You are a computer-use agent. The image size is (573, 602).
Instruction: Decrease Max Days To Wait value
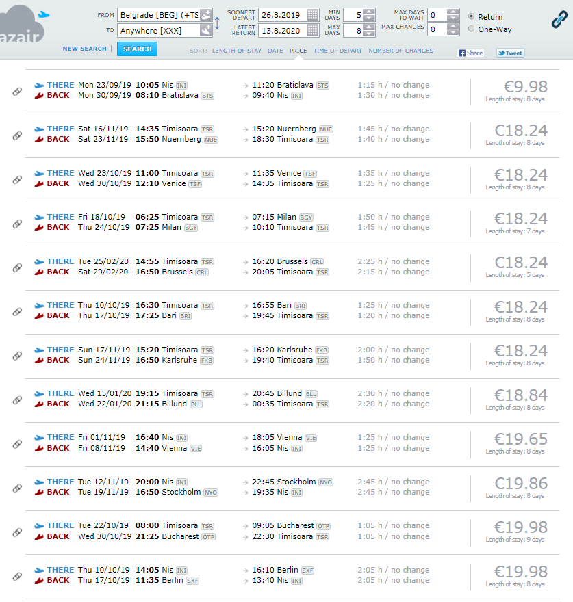453,18
